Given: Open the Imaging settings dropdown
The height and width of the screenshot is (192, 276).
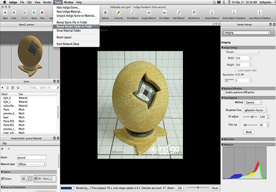Looking at the screenshot, I should (247, 33).
